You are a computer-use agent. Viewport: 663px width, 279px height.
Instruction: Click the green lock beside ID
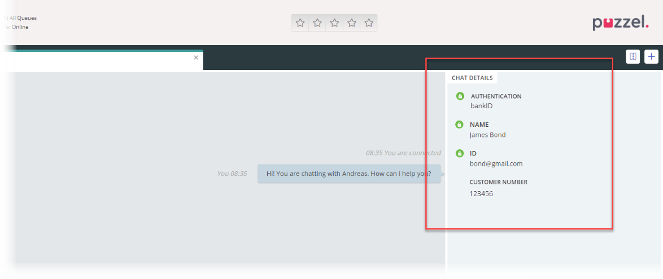coord(459,153)
